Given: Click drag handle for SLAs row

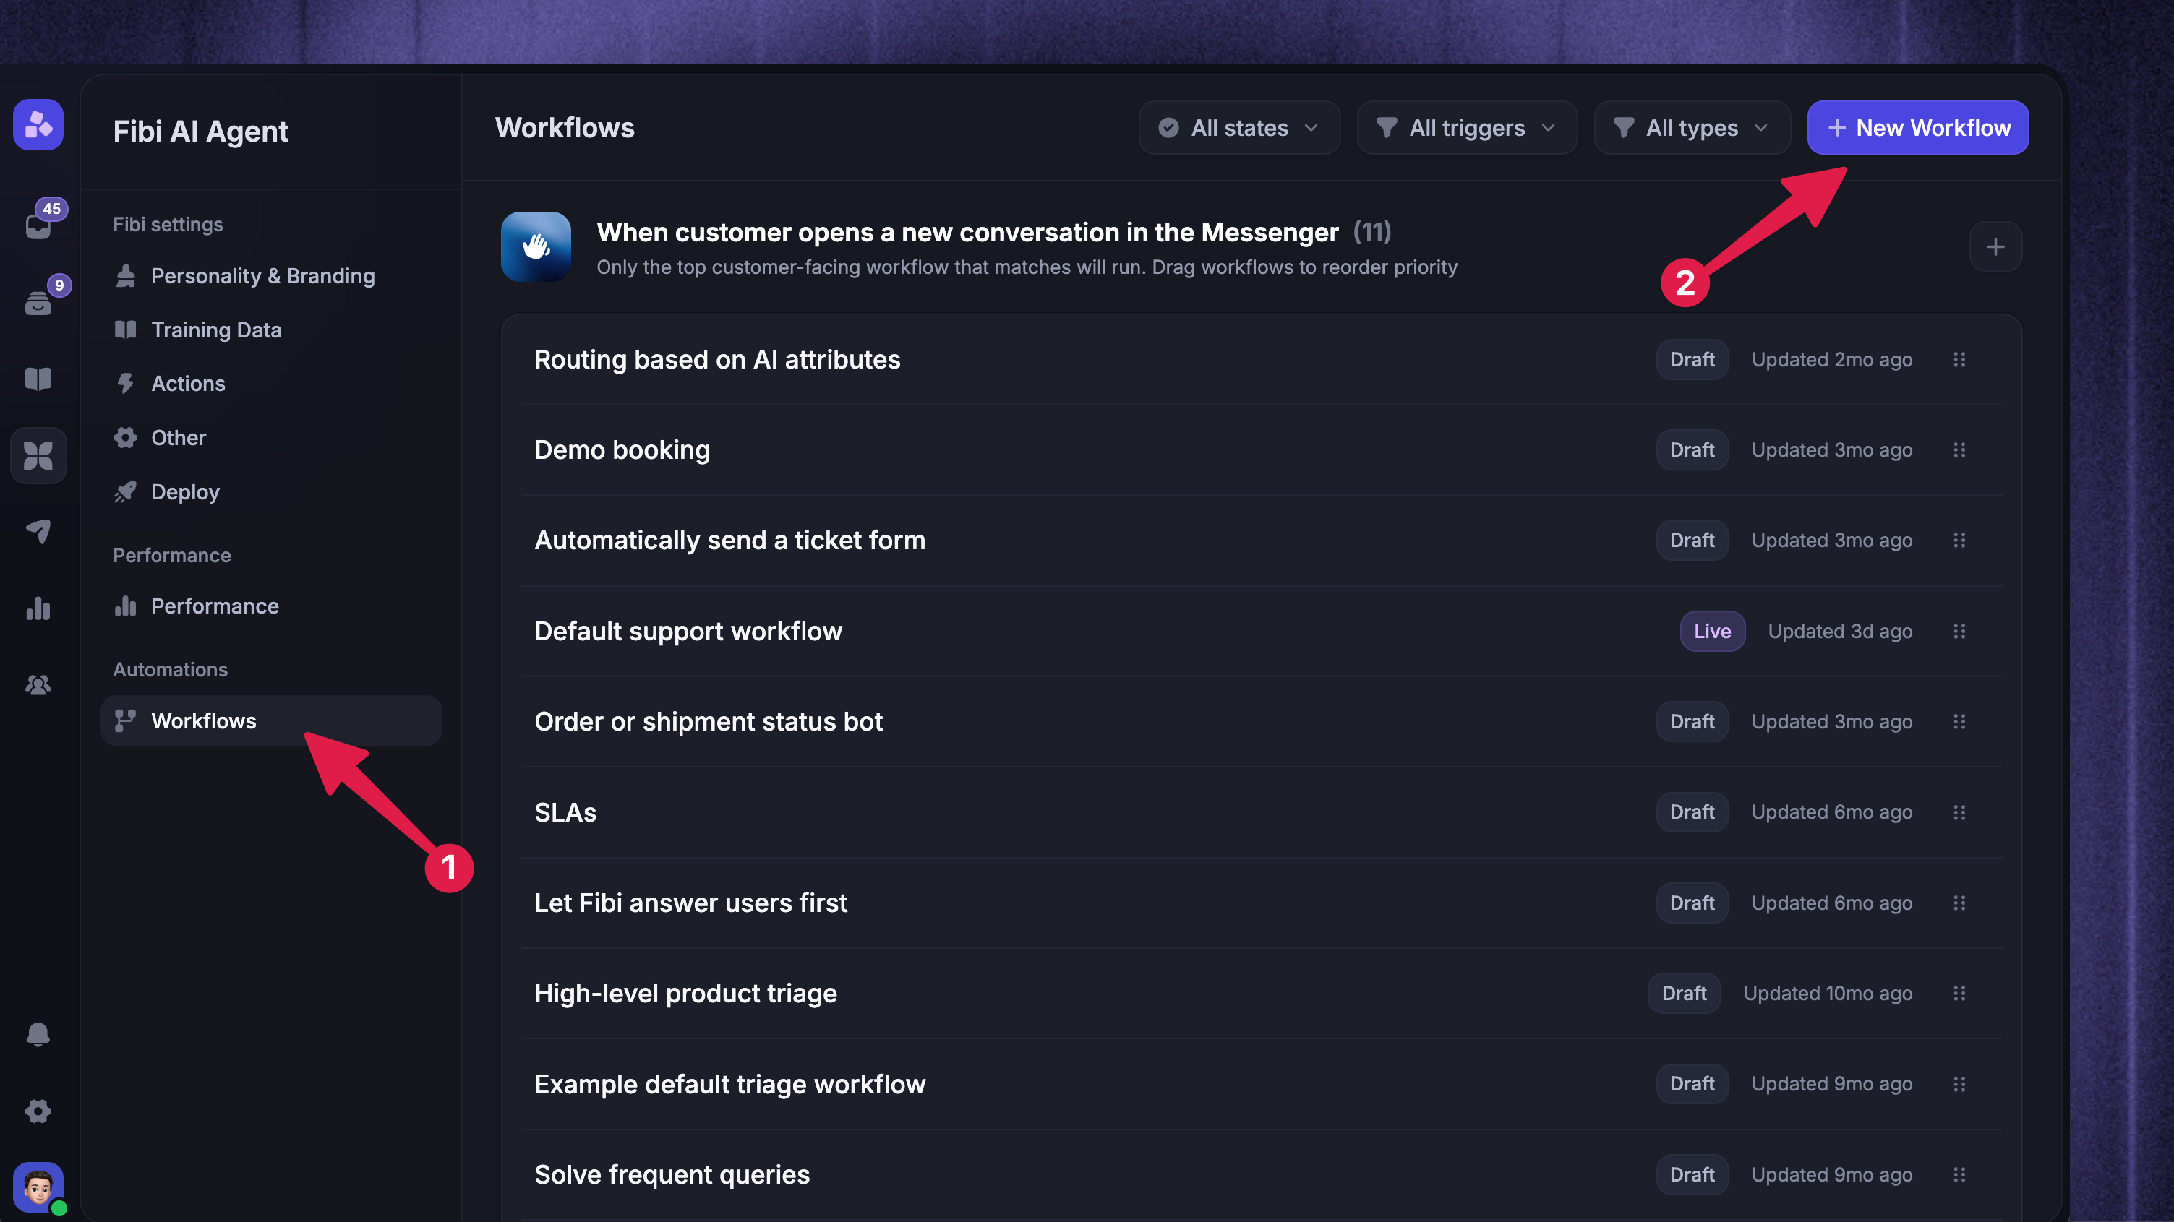Looking at the screenshot, I should pos(1960,812).
